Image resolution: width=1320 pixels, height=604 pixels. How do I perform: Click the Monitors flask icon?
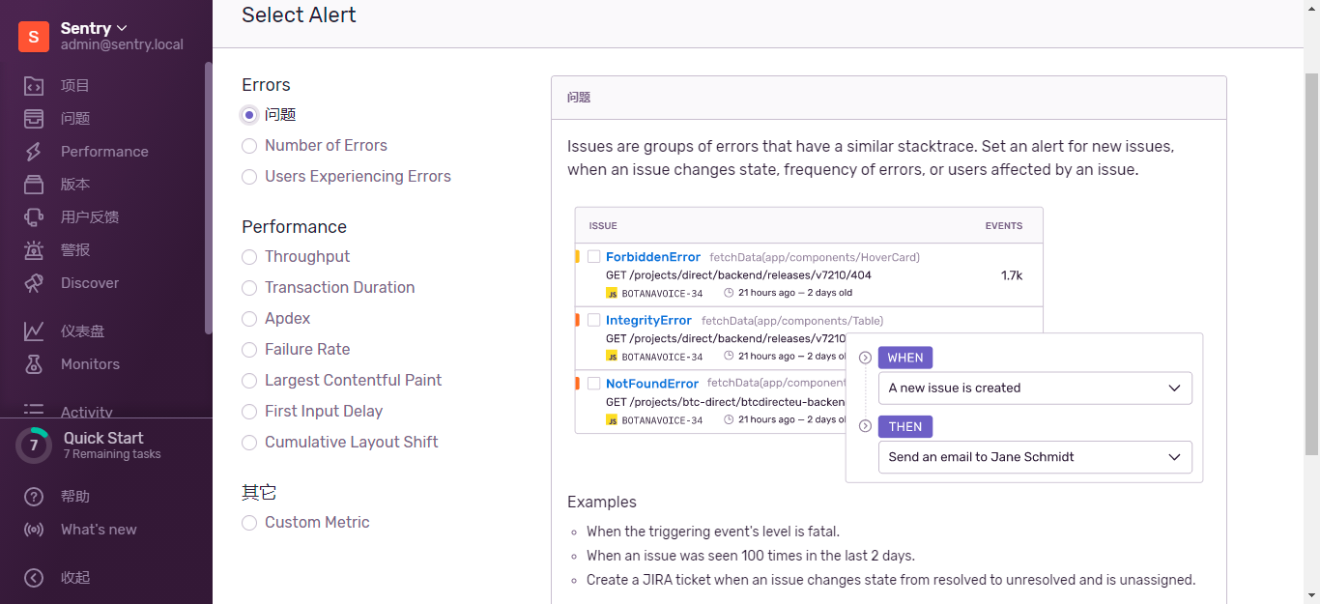click(34, 364)
